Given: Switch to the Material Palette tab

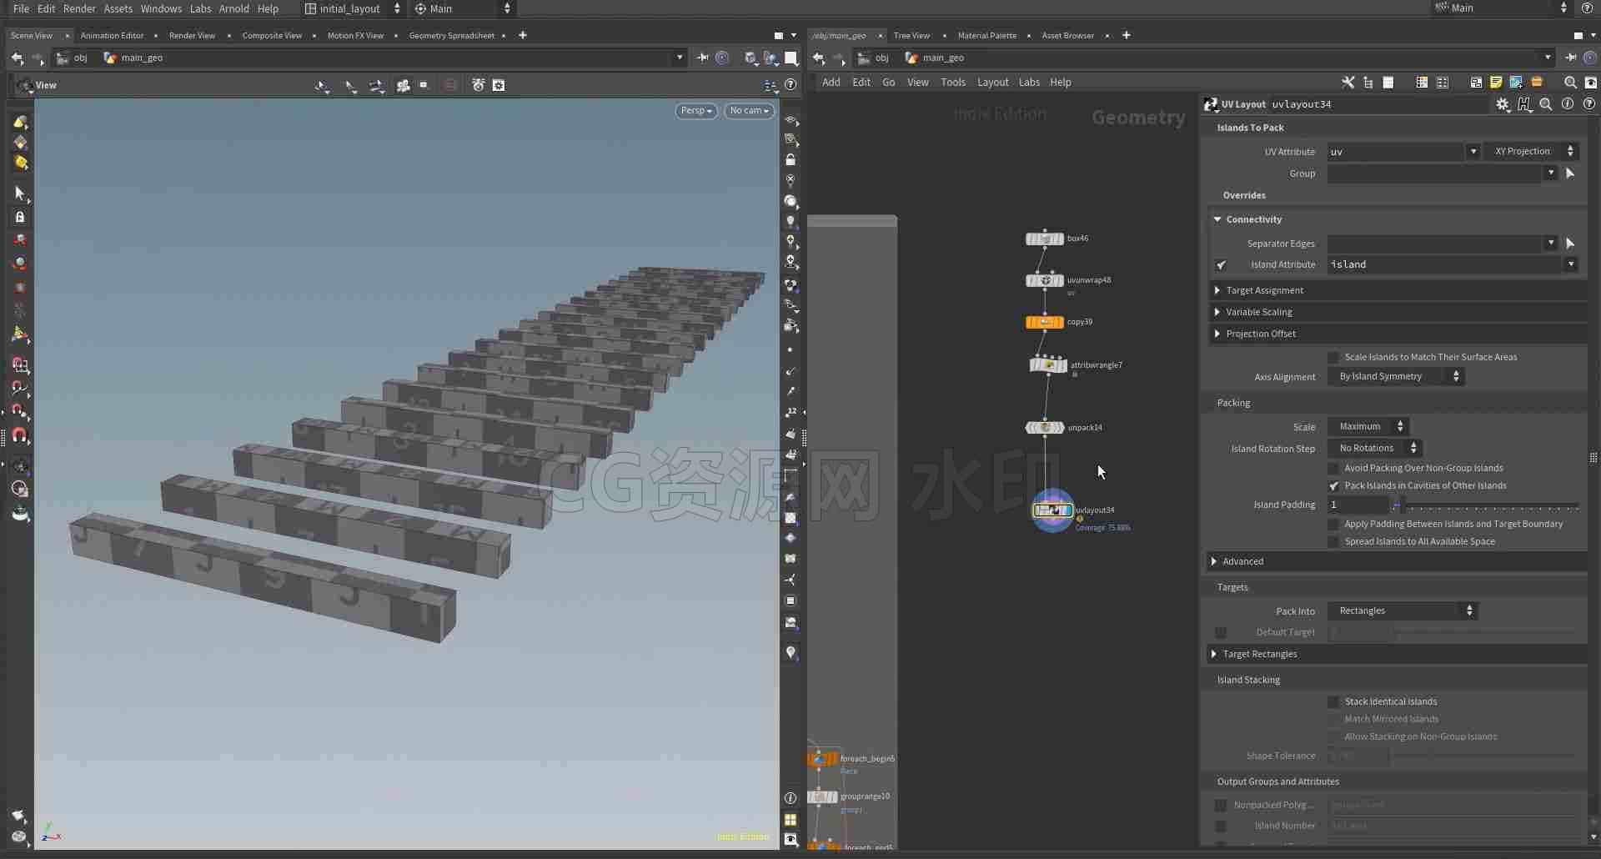Looking at the screenshot, I should [x=986, y=36].
